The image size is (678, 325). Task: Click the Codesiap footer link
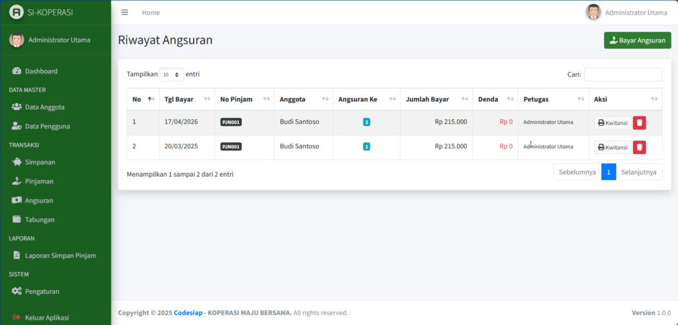click(x=187, y=312)
